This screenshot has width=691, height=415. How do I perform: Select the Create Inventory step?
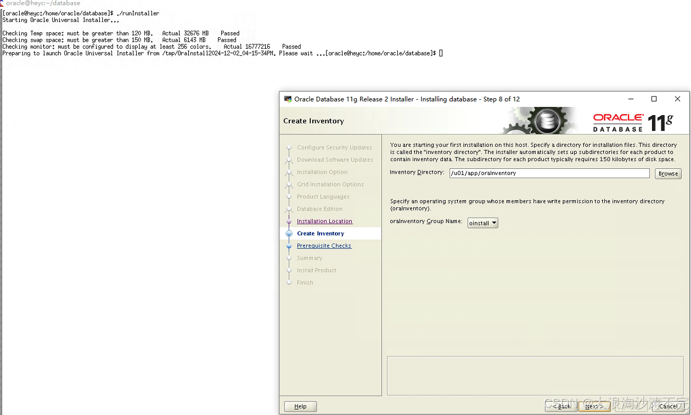pyautogui.click(x=321, y=234)
